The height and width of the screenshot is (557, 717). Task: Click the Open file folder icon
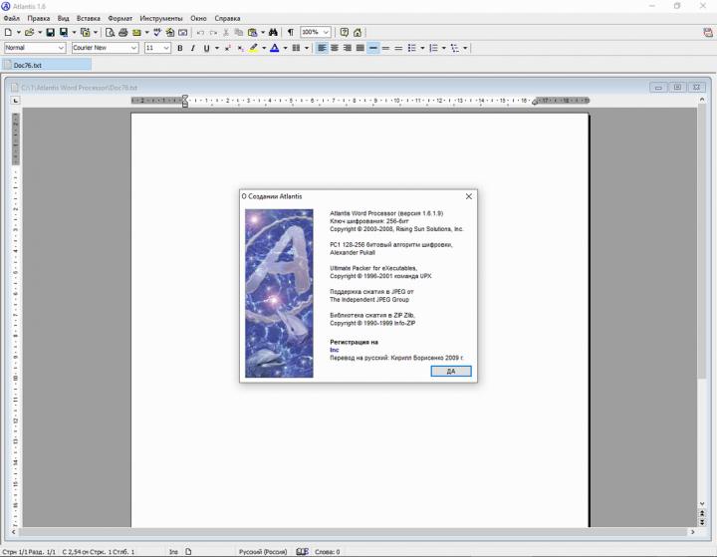(x=29, y=33)
